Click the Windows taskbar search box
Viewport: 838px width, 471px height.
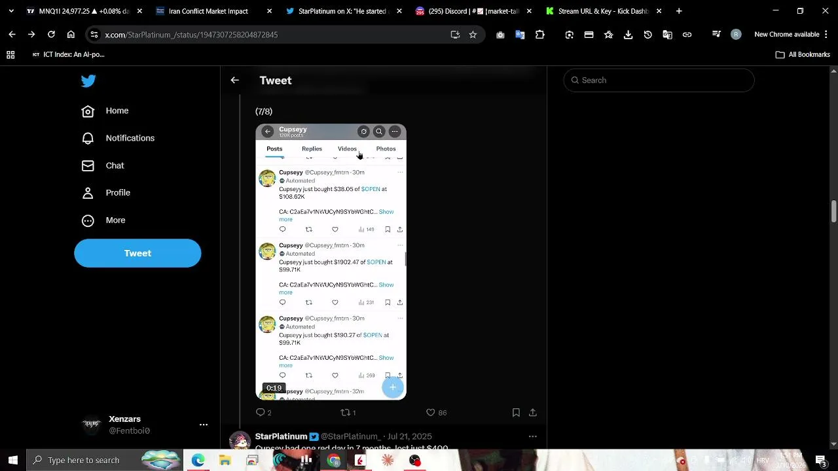[x=105, y=460]
